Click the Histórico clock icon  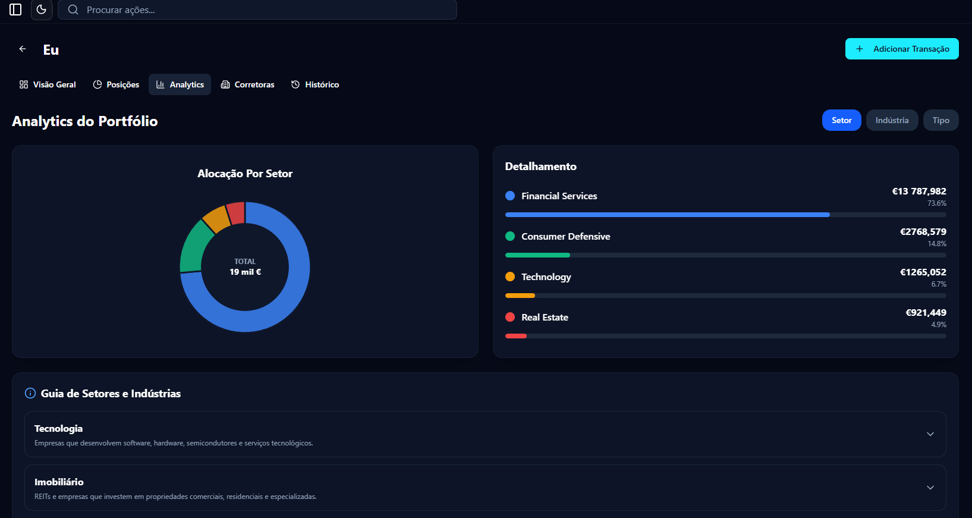(x=295, y=84)
